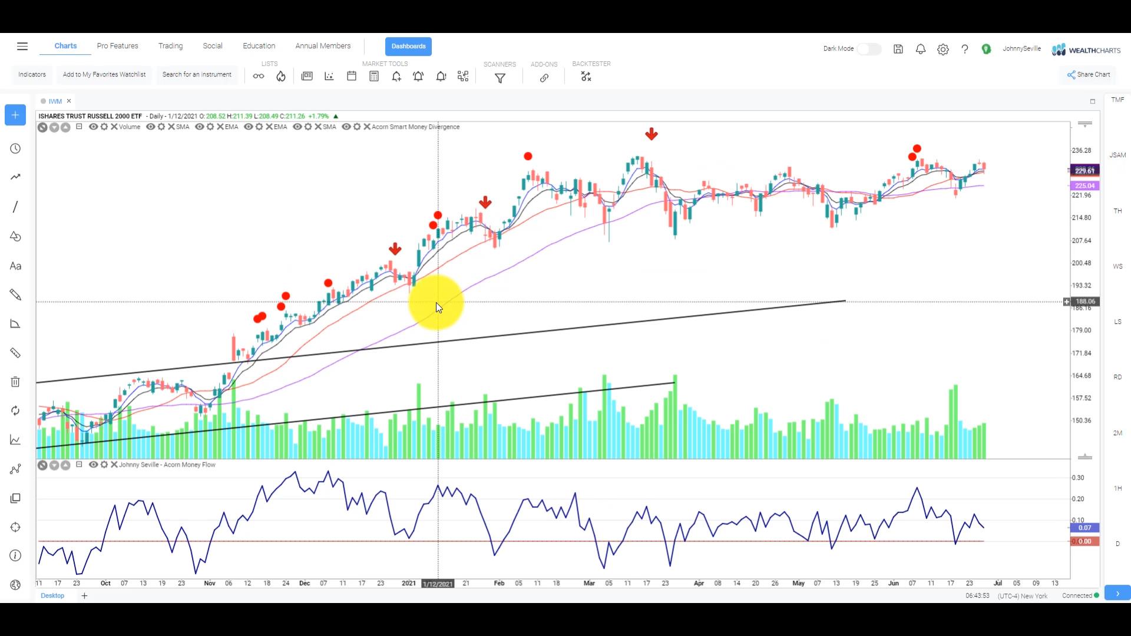This screenshot has width=1131, height=636.
Task: Select the Aa text tool
Action: (16, 266)
